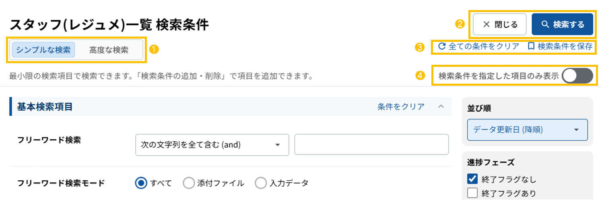The height and width of the screenshot is (208, 602).
Task: Click the refresh icon beside 全ての条件をクリア
Action: pos(442,46)
